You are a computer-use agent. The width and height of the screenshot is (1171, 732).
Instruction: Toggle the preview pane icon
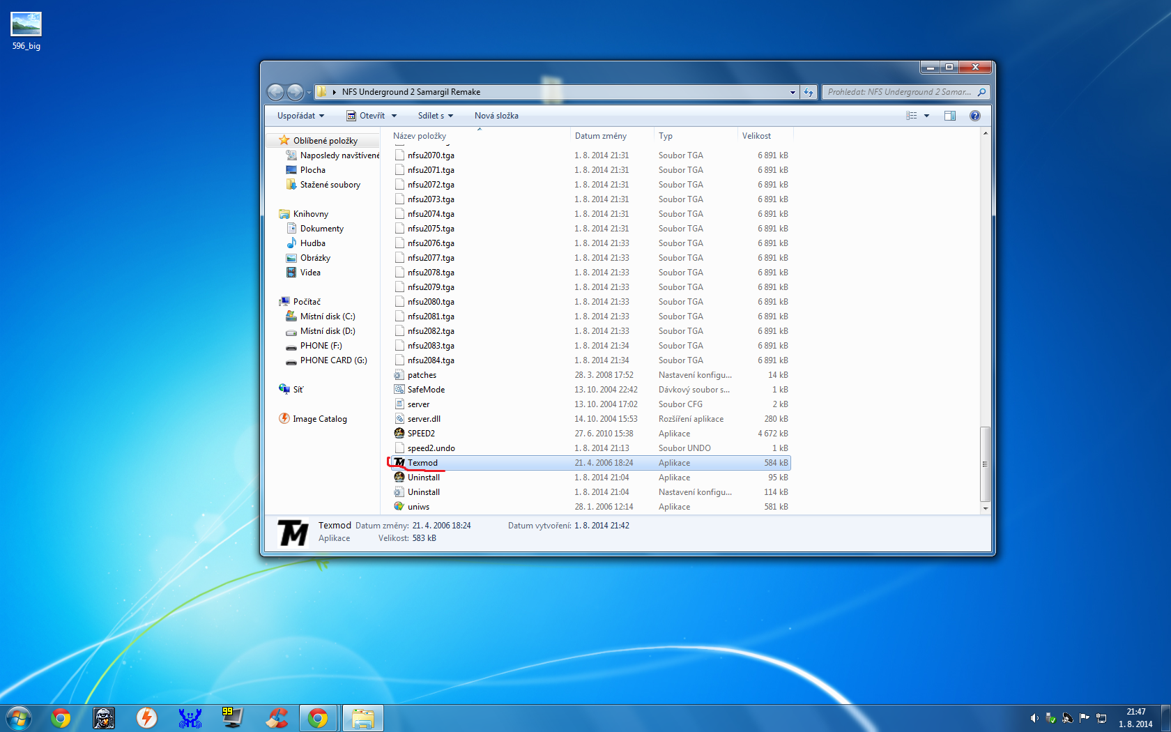pyautogui.click(x=949, y=116)
